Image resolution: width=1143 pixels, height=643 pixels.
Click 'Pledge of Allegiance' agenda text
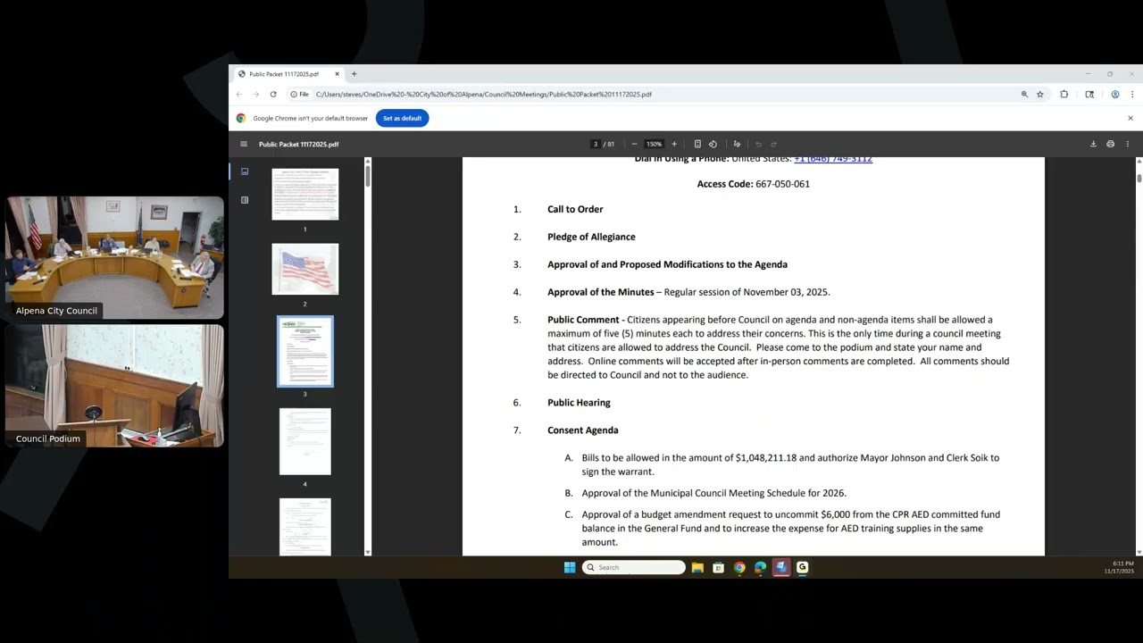pyautogui.click(x=591, y=237)
